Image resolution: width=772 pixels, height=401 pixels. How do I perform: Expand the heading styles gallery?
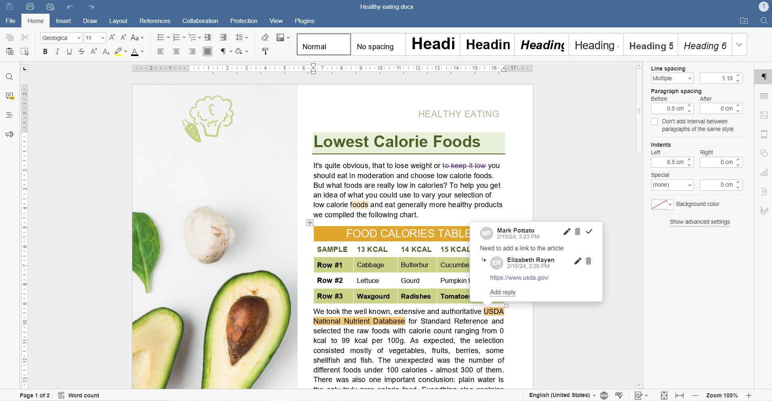pos(739,44)
